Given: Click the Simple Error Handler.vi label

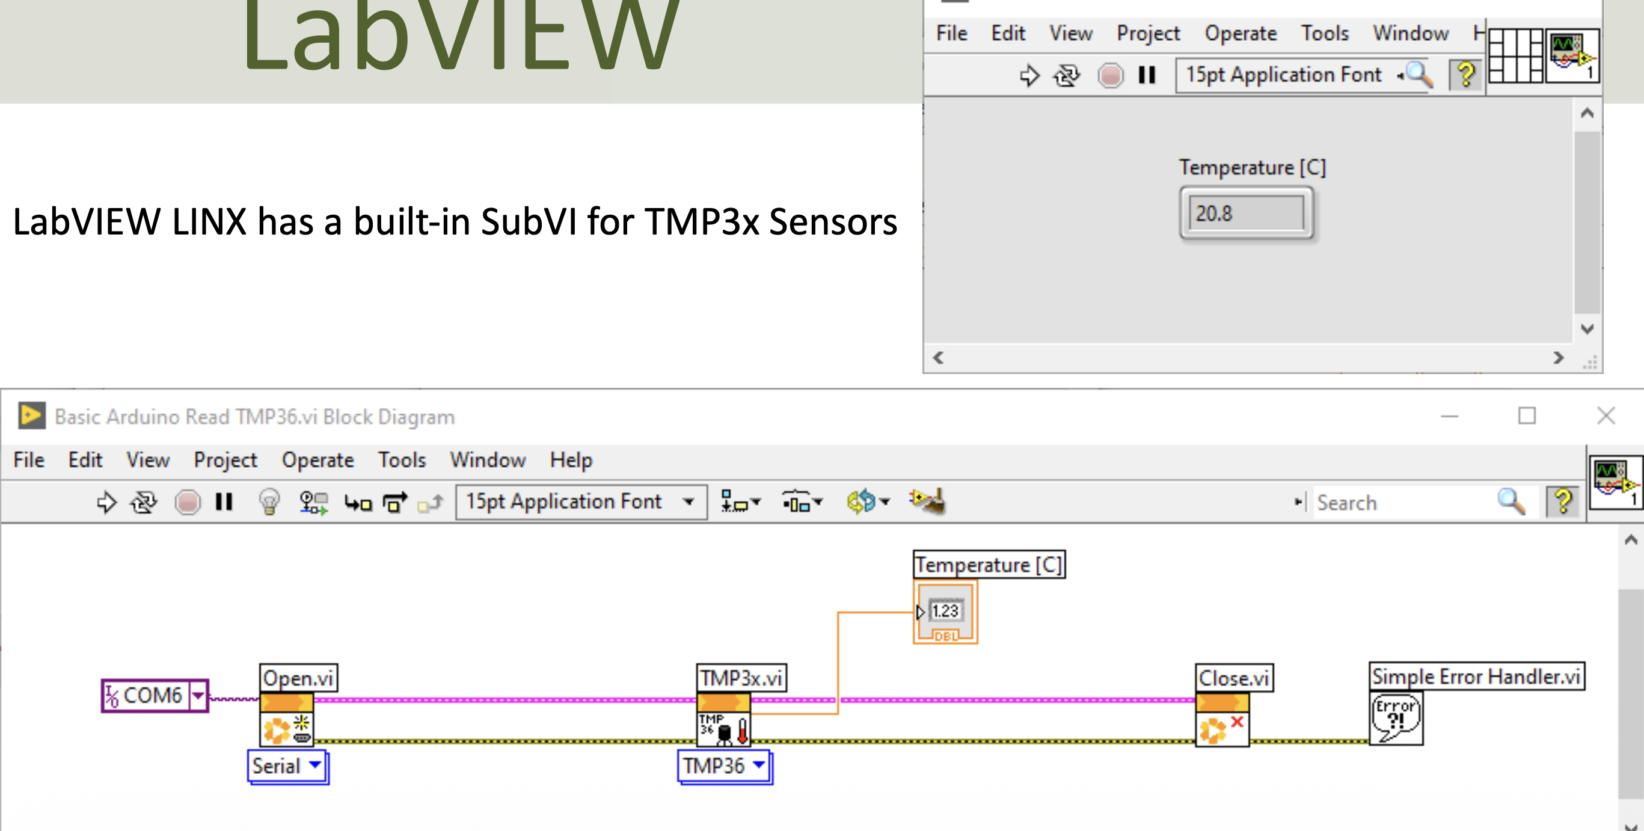Looking at the screenshot, I should (1477, 676).
